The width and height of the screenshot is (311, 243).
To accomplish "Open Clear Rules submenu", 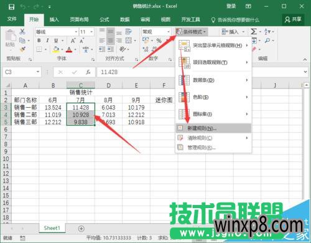I will (x=213, y=138).
